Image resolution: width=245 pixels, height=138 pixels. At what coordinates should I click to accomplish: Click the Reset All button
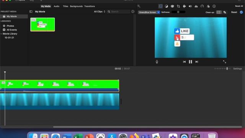coord(239,6)
